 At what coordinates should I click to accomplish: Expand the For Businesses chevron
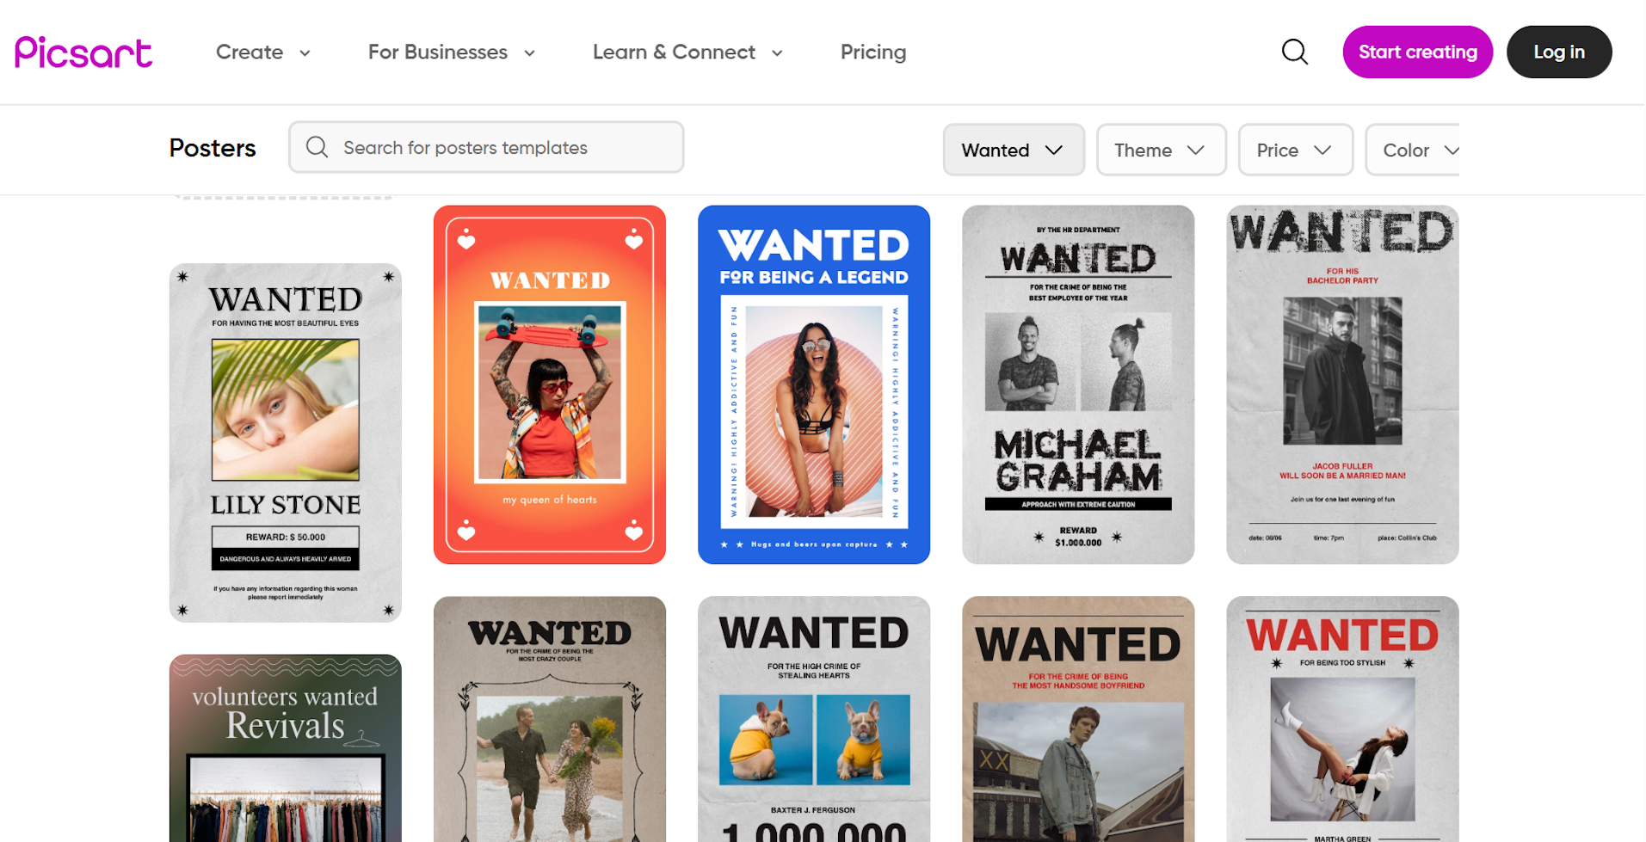(528, 52)
